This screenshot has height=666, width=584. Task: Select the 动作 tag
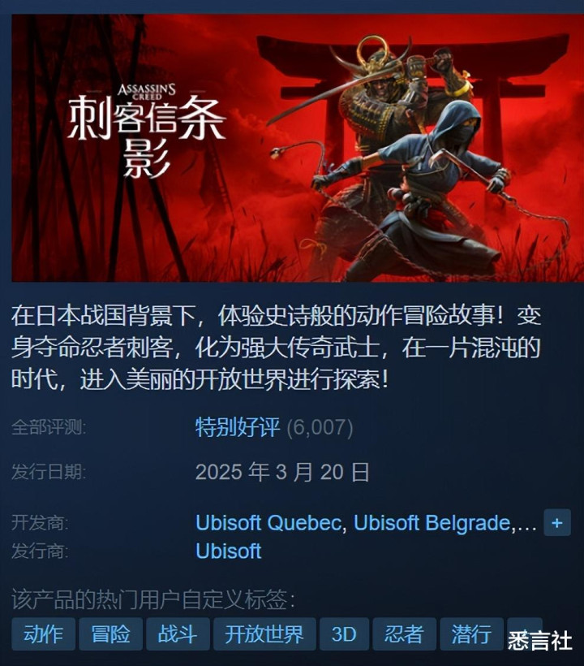tap(43, 634)
